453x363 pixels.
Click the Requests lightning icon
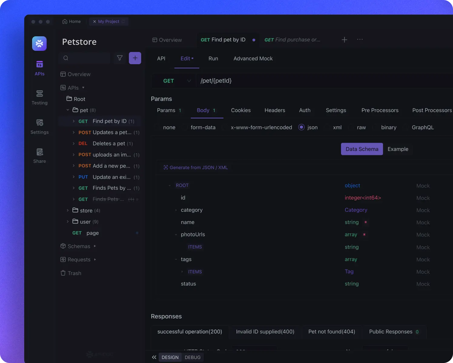tap(63, 260)
